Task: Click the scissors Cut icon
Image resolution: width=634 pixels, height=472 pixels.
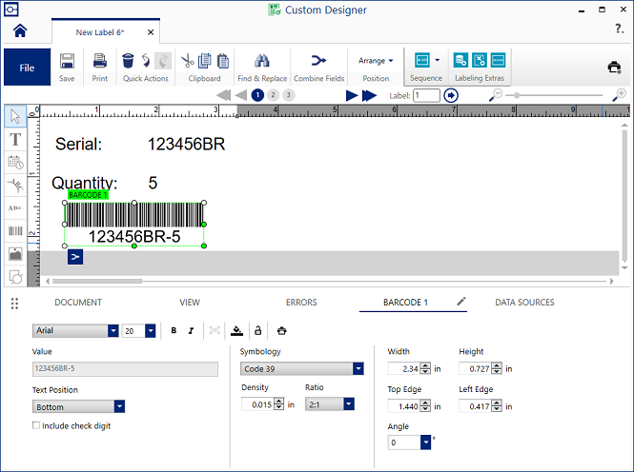Action: coord(188,61)
